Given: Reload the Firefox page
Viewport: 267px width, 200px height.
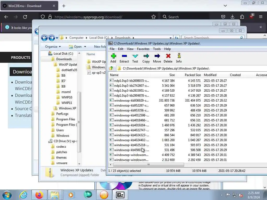Looking at the screenshot, I should [25, 17].
